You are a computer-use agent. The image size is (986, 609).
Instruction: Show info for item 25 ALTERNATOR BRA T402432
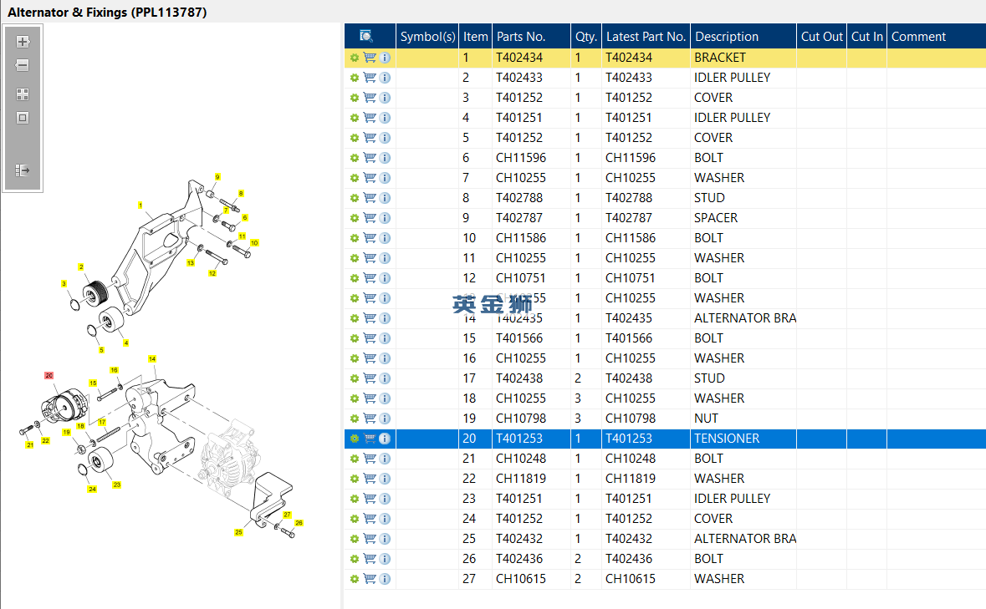pyautogui.click(x=385, y=539)
